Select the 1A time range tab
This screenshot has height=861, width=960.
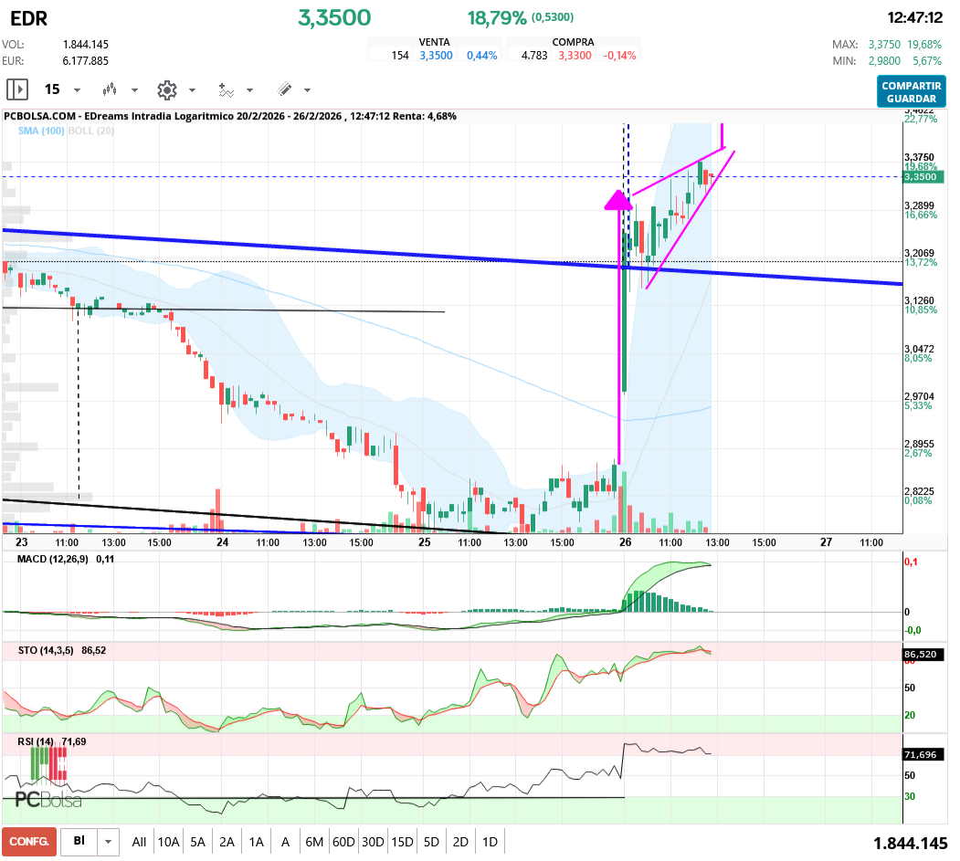click(257, 842)
